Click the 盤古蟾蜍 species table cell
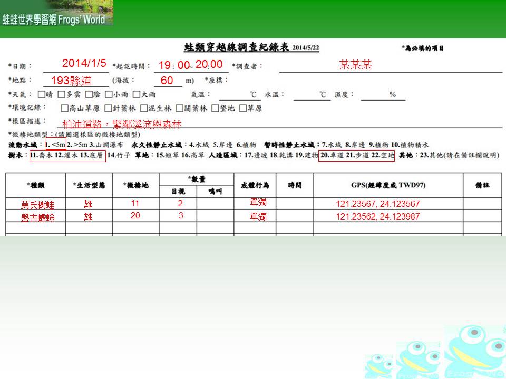The height and width of the screenshot is (379, 506). pos(37,217)
